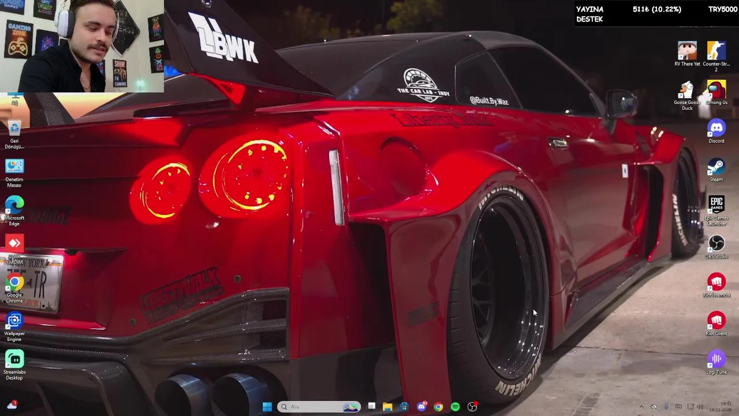Open Discord from the taskbar
The width and height of the screenshot is (739, 416).
[421, 407]
